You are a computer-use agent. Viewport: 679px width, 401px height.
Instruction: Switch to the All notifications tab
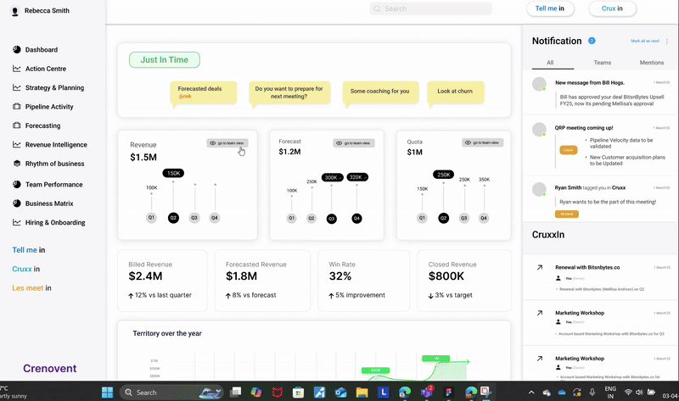coord(550,63)
